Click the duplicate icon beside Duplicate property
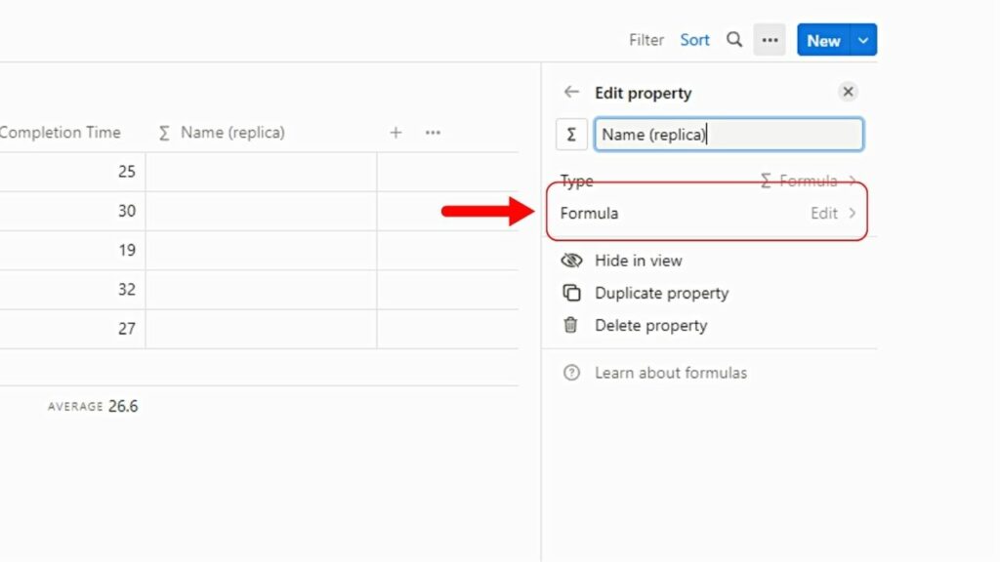Image resolution: width=1000 pixels, height=562 pixels. 572,293
